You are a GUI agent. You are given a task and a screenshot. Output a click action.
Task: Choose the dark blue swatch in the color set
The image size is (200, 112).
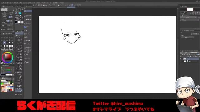point(13,87)
